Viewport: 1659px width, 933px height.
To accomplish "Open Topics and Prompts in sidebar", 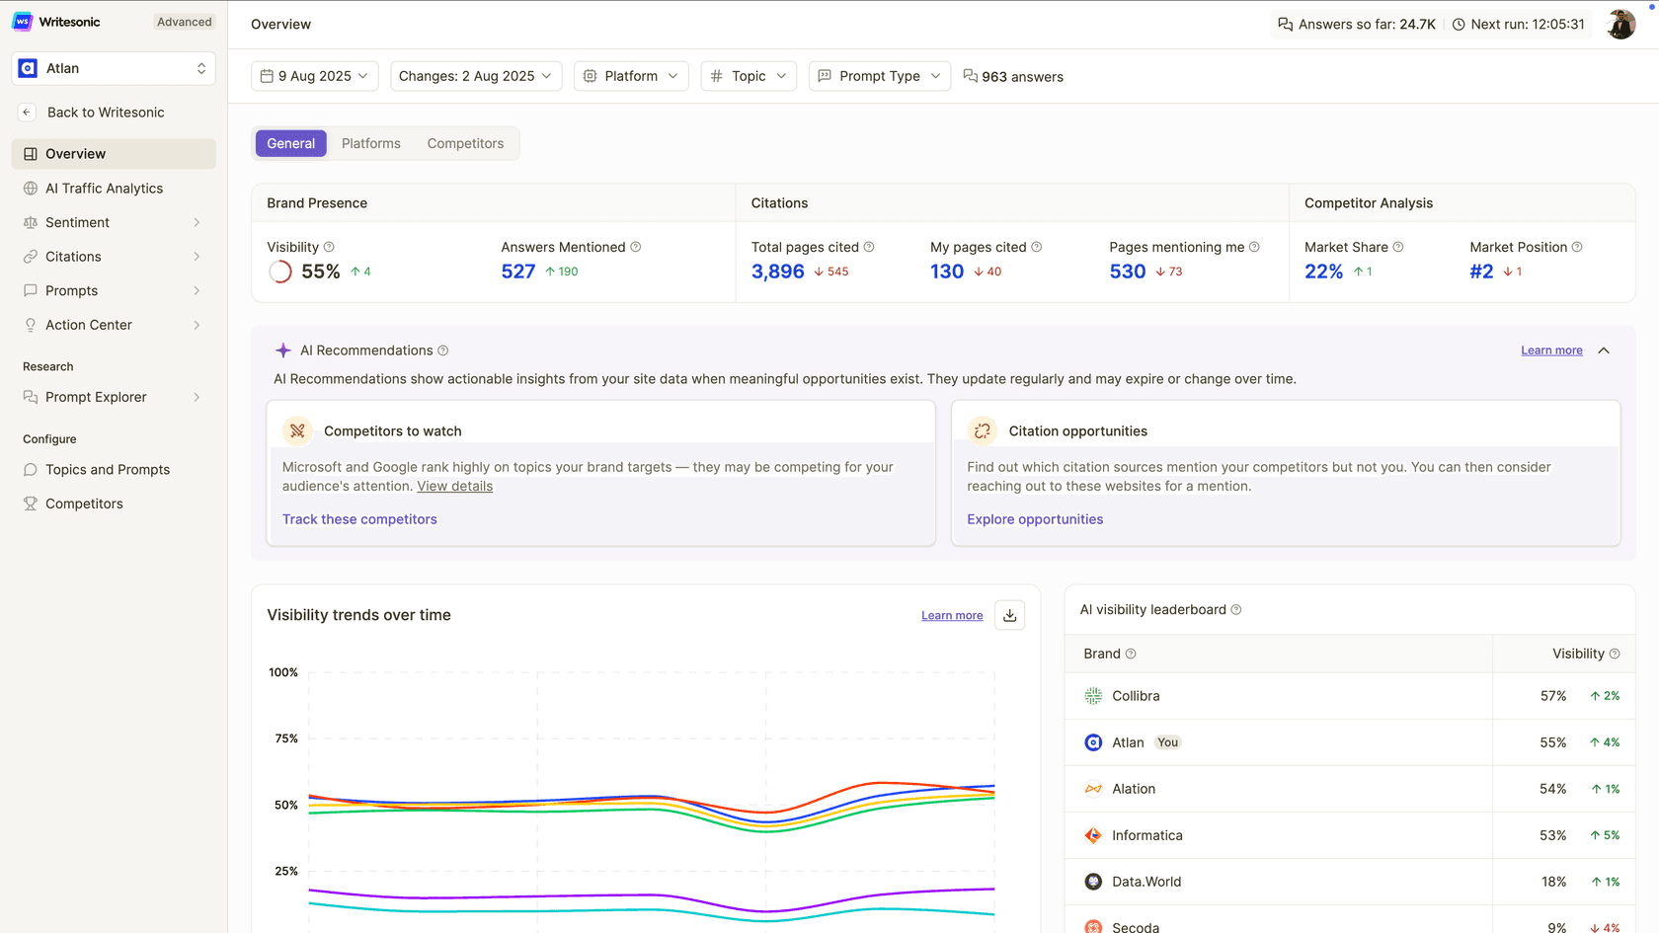I will coord(114,470).
